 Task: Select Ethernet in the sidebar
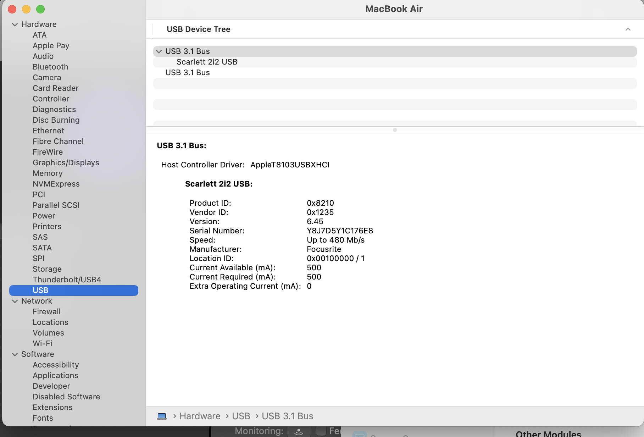pos(49,131)
